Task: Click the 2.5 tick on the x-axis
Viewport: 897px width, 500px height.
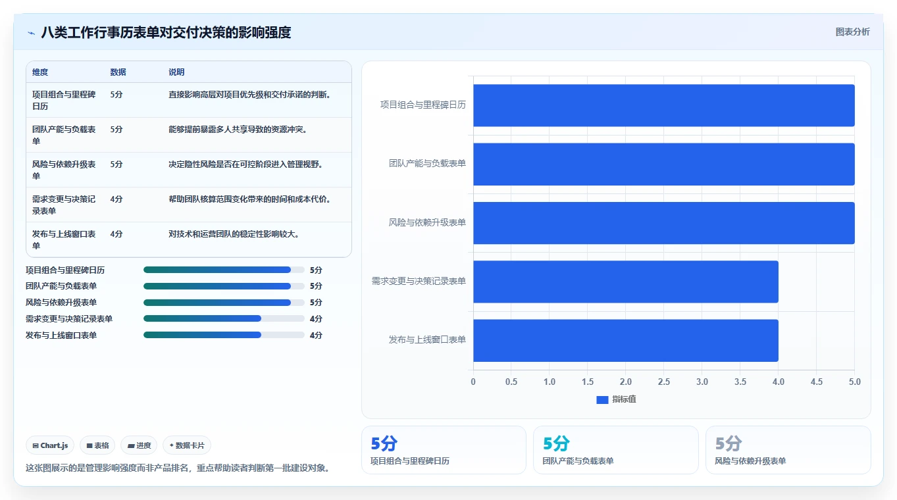Action: pos(664,382)
